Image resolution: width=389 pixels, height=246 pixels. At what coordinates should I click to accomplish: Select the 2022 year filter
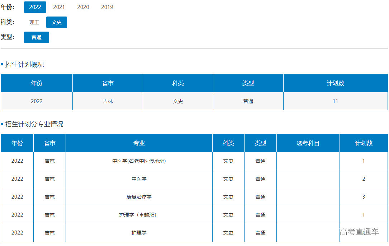pyautogui.click(x=35, y=7)
